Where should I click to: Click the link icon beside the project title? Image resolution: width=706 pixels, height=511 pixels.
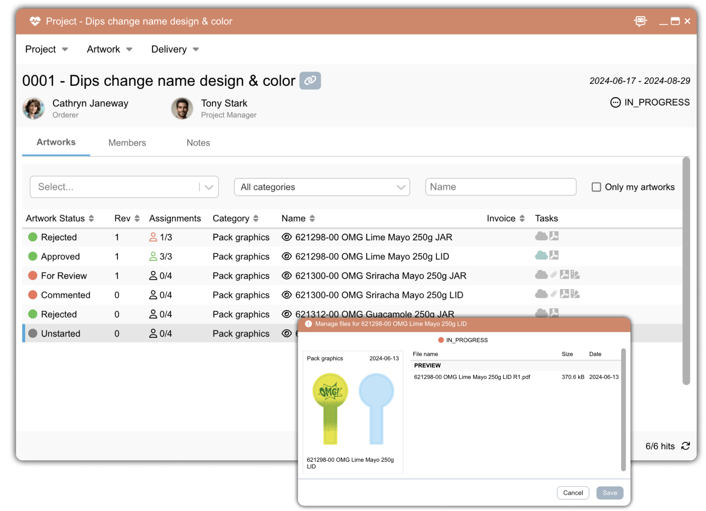[x=310, y=80]
